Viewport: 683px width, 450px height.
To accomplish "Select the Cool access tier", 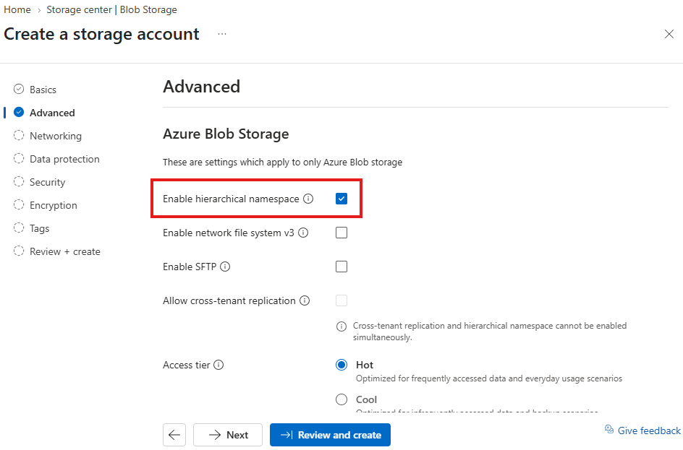I will coord(341,399).
